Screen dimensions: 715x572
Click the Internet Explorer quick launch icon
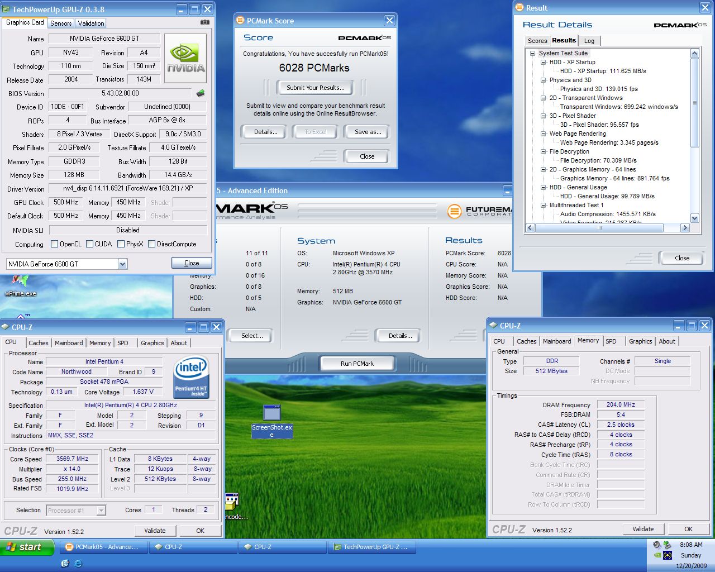pos(78,564)
